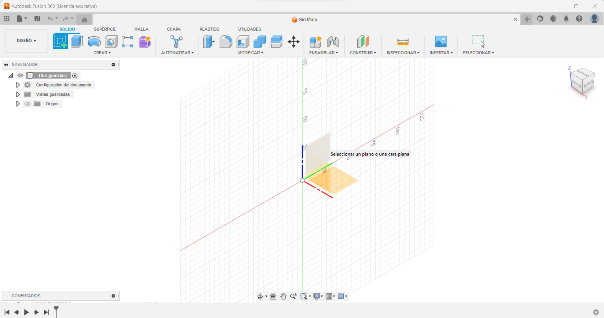Click the Create Sketch tool icon
Viewport: 604px width, 318px height.
[60, 42]
